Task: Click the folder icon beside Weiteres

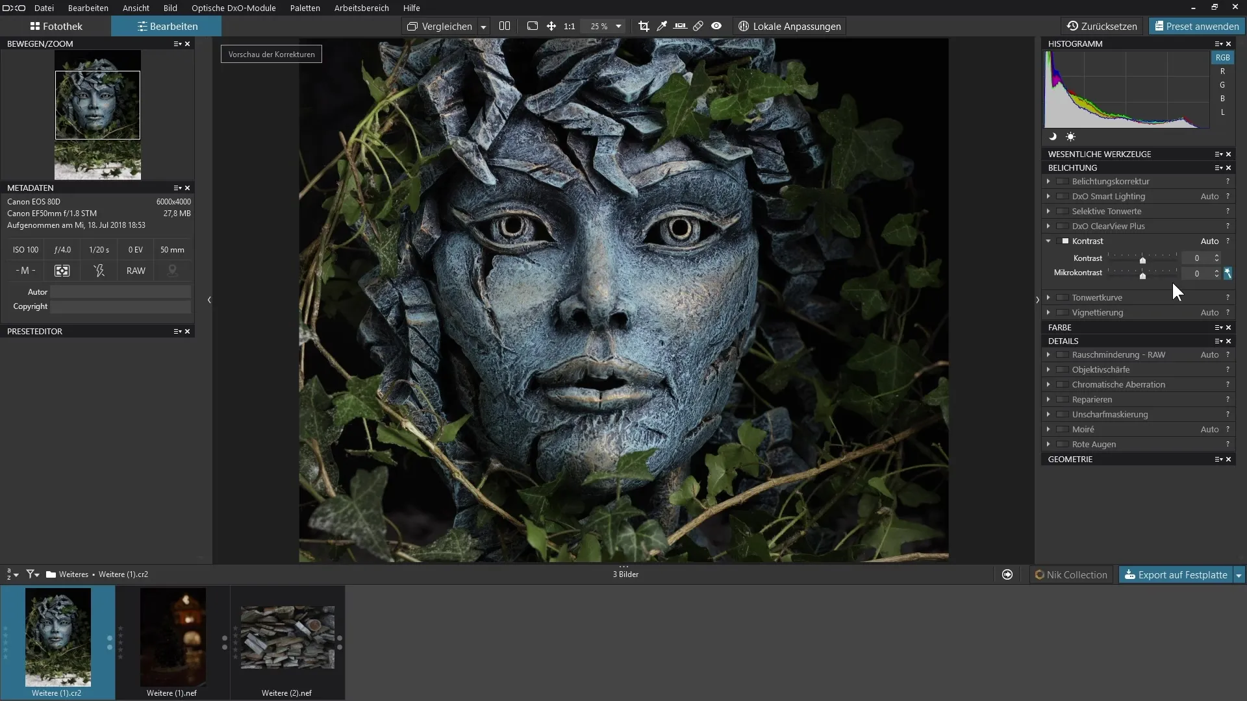Action: pos(51,574)
